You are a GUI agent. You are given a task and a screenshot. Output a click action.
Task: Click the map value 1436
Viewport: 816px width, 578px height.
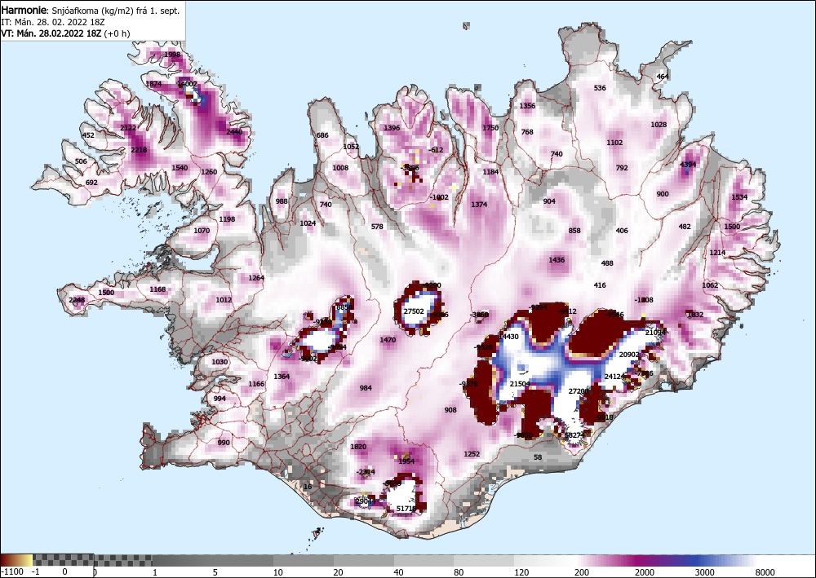tap(557, 260)
